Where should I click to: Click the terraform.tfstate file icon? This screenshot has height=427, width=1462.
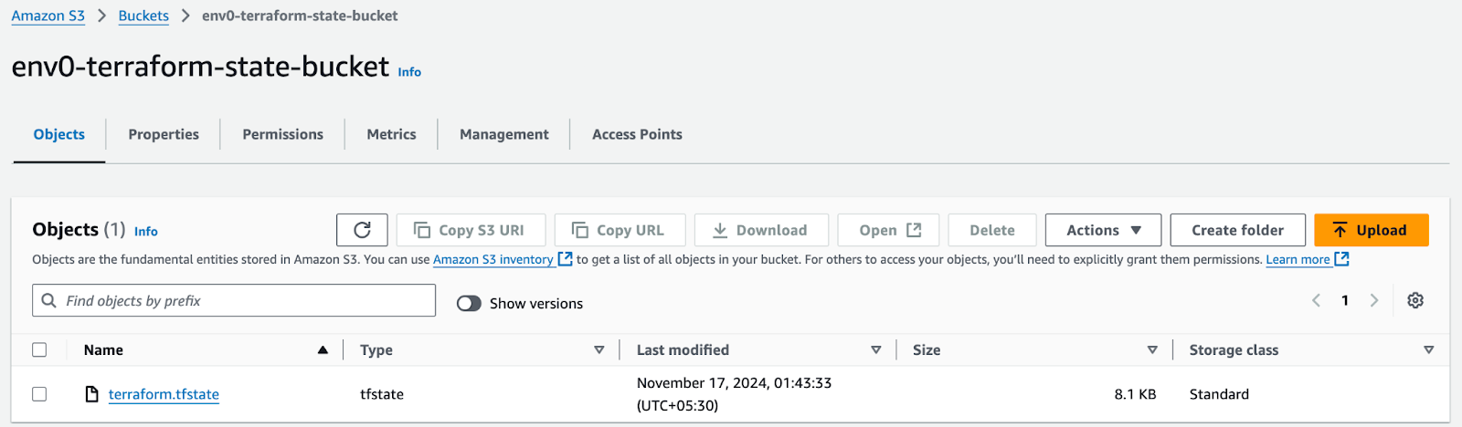[91, 394]
